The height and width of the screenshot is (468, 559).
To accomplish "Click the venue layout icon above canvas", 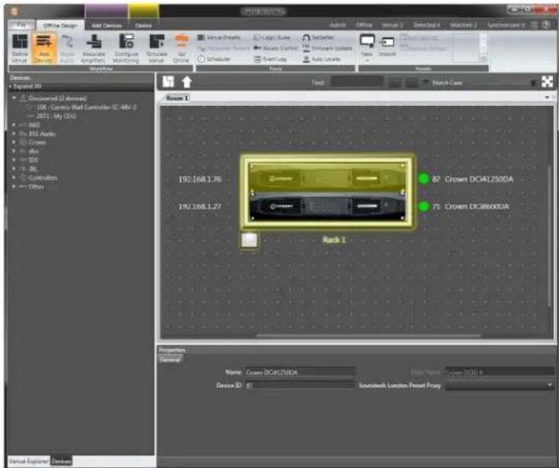I will coord(168,82).
